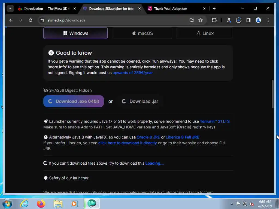Close the Download SKlauncher tab
The image size is (279, 209).
coord(139,8)
